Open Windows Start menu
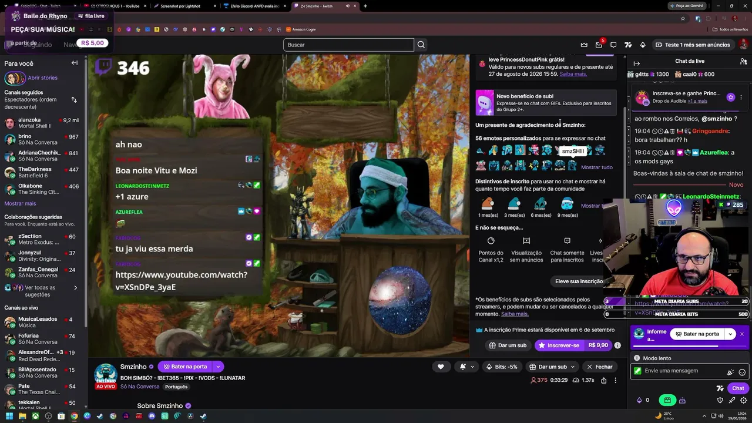Viewport: 752px width, 423px height. 9,417
